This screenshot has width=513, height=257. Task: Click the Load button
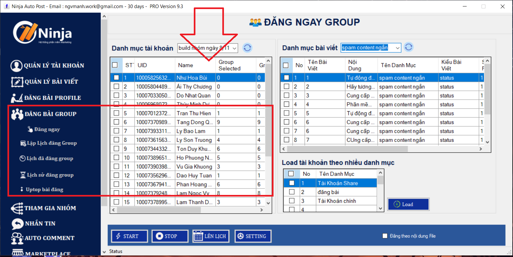pos(408,204)
